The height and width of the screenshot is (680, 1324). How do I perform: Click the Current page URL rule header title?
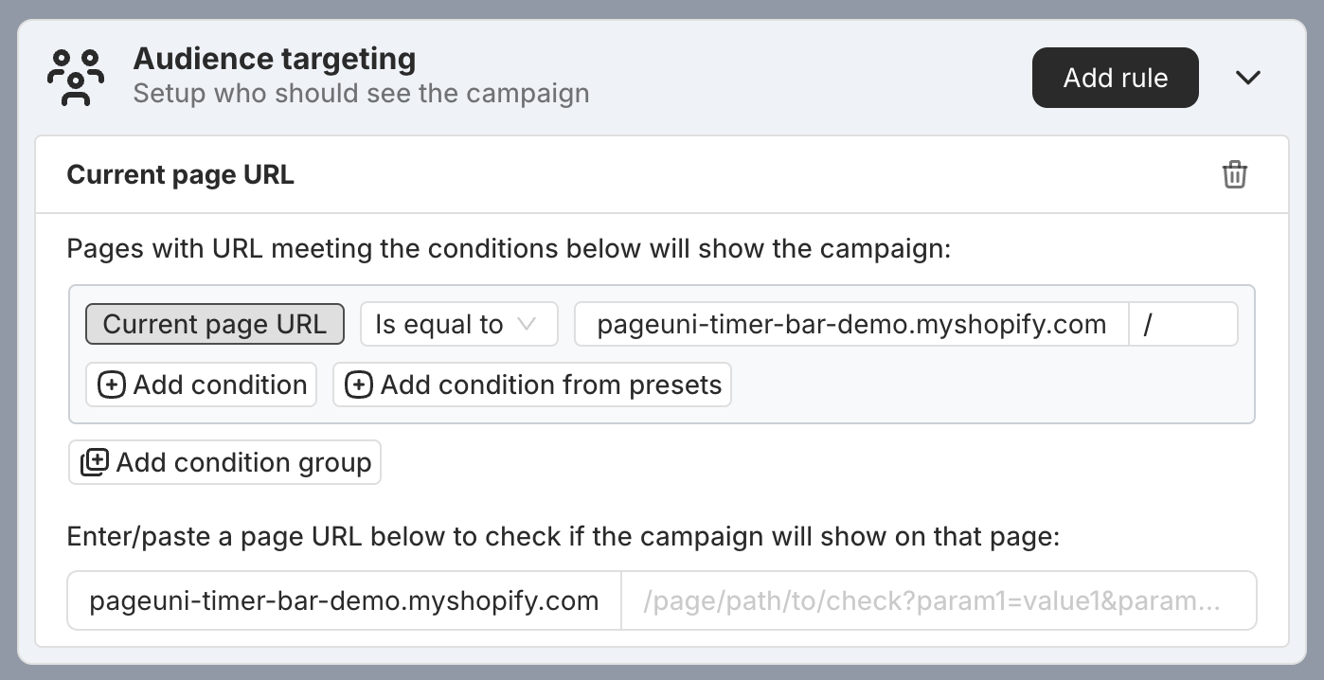pyautogui.click(x=180, y=175)
